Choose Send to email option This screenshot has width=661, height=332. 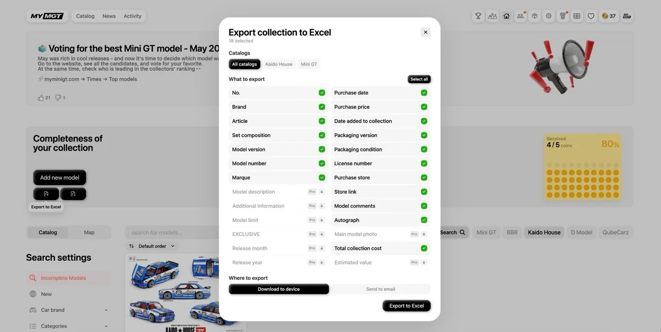point(381,289)
